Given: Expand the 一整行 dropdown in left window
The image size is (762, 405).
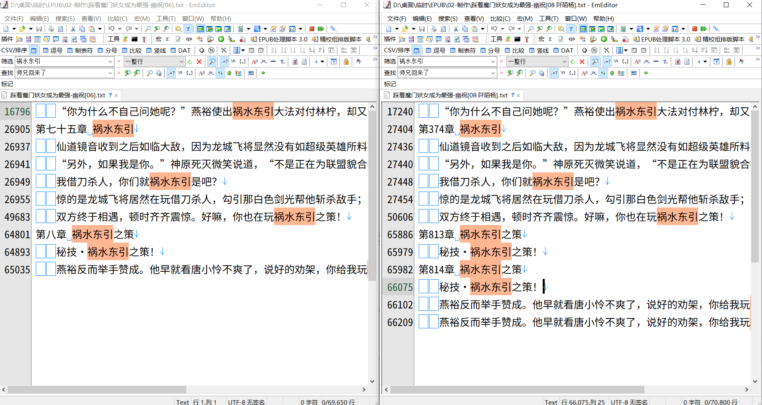Looking at the screenshot, I should [x=181, y=61].
